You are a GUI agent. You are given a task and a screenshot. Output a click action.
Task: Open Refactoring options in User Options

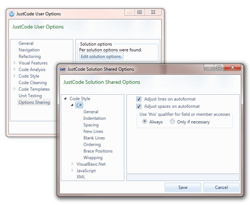29,57
